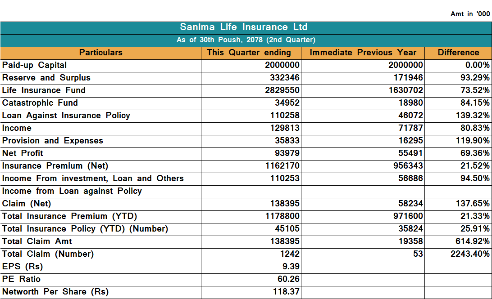Click the Reserve and Surplus value 332346
This screenshot has width=492, height=299.
284,78
